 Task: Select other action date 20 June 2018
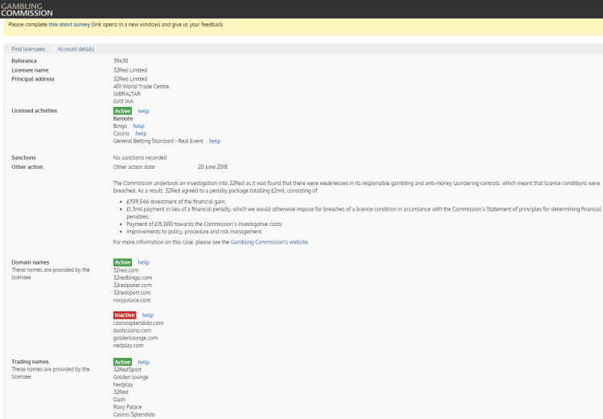(x=213, y=167)
